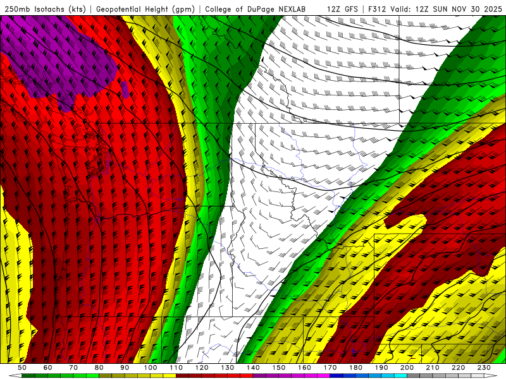Image resolution: width=506 pixels, height=379 pixels.
Task: Click the left end arrow of the color bar
Action: 15,376
